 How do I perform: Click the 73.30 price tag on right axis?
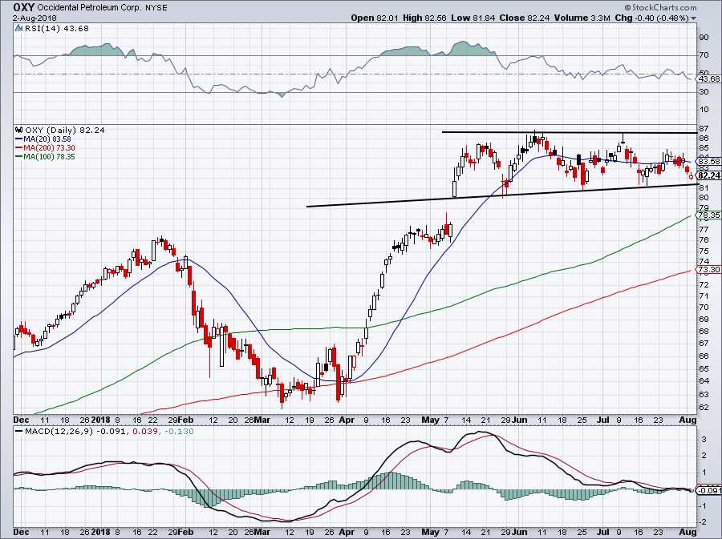[x=708, y=270]
